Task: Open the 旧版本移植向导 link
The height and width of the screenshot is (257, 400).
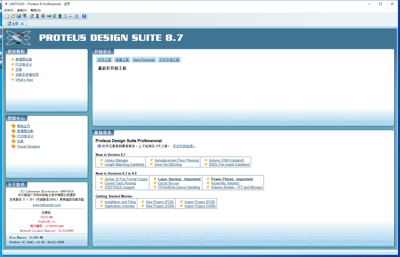Action: [x=27, y=75]
